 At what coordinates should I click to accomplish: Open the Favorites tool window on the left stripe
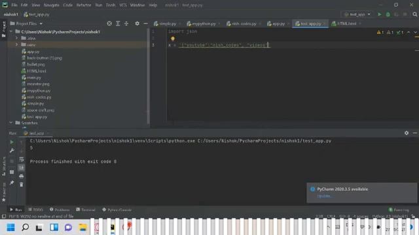pyautogui.click(x=3, y=192)
